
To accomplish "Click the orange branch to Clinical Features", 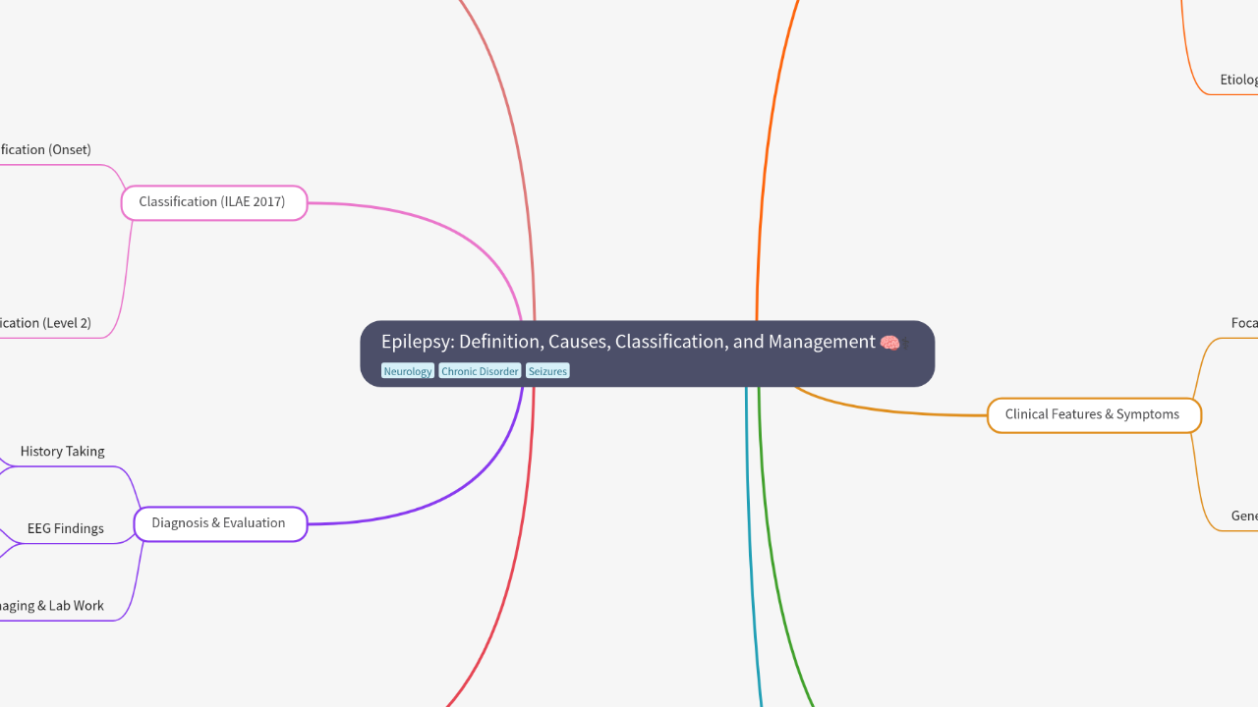I will tap(885, 412).
